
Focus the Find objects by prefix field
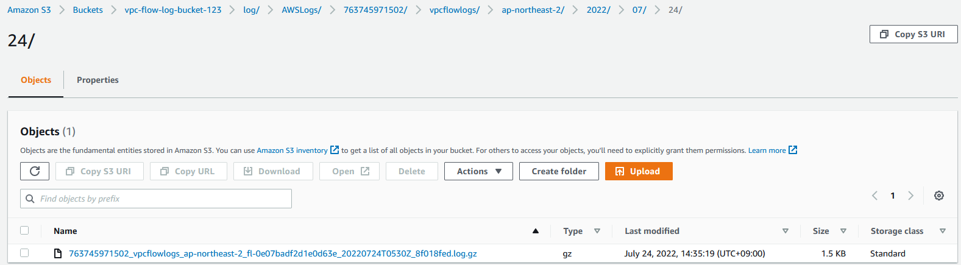[x=156, y=199]
